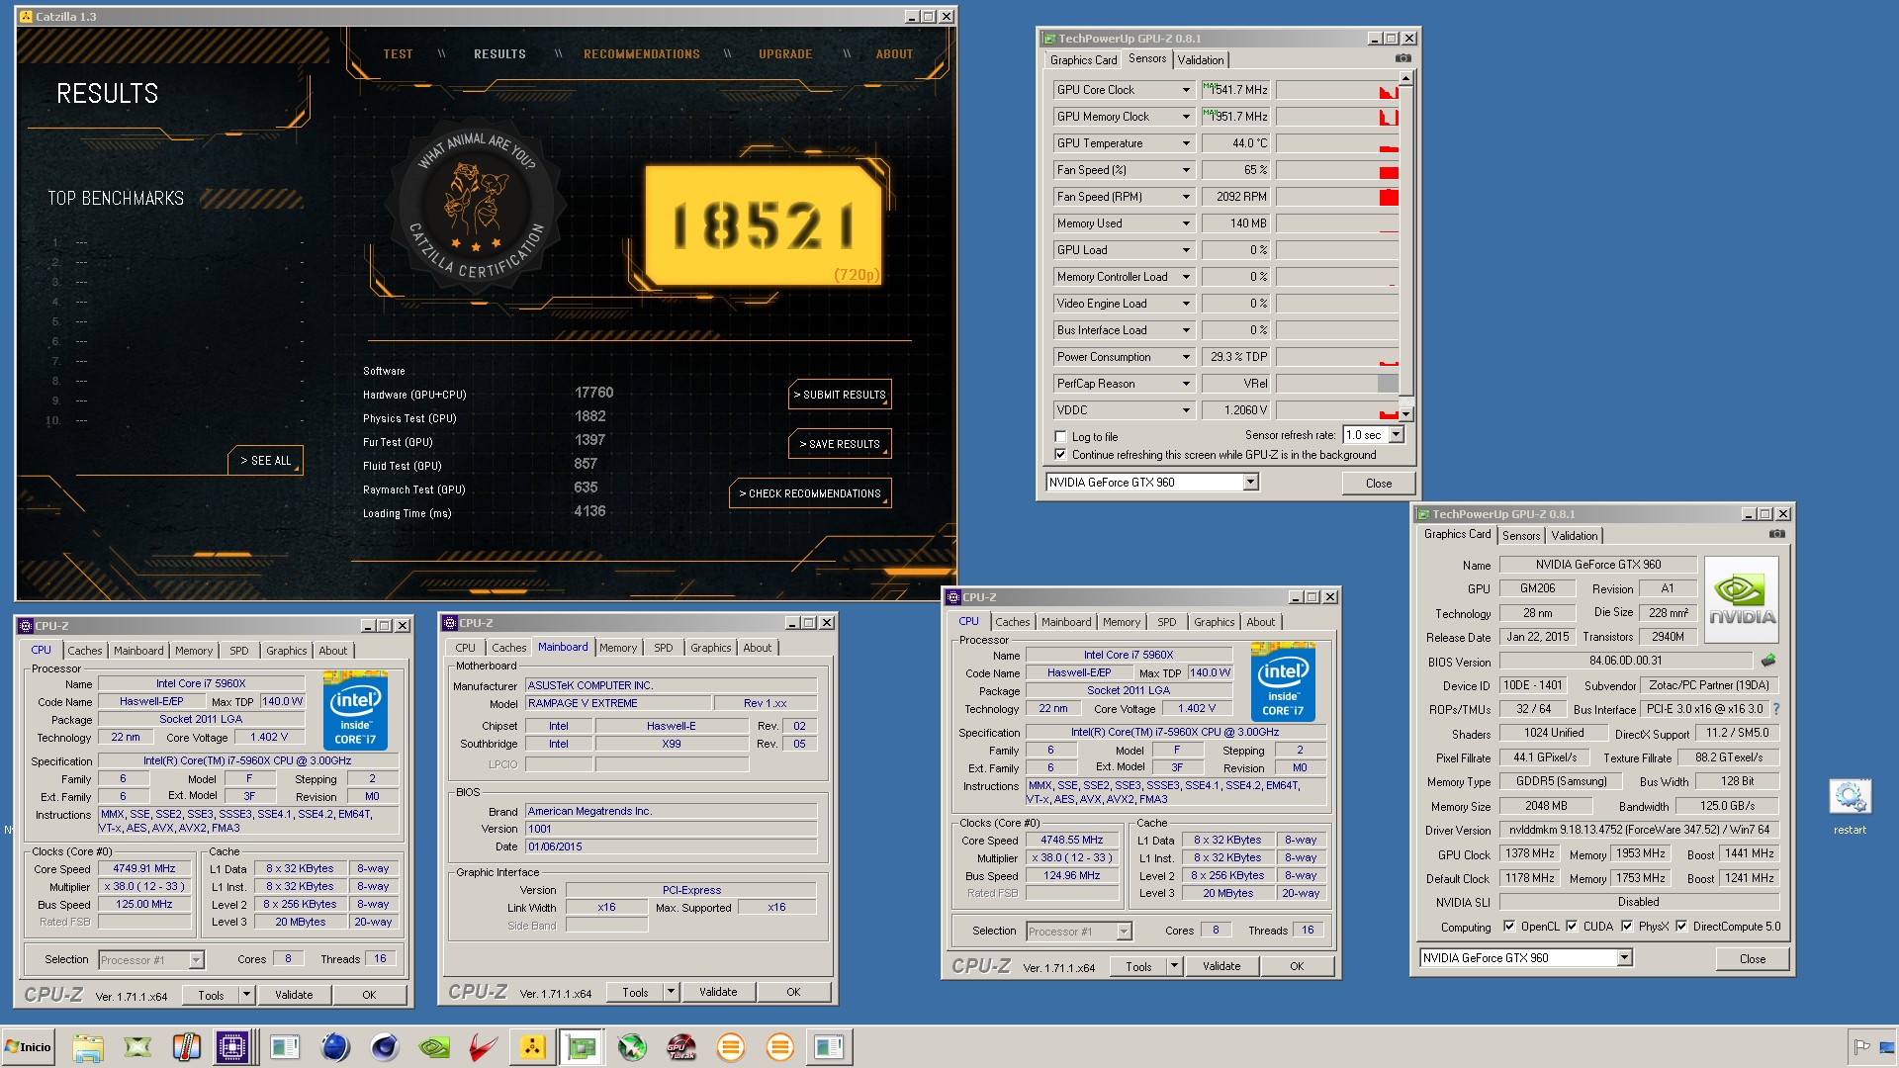Click the BIOS save chip icon
This screenshot has height=1068, width=1899.
1768,660
